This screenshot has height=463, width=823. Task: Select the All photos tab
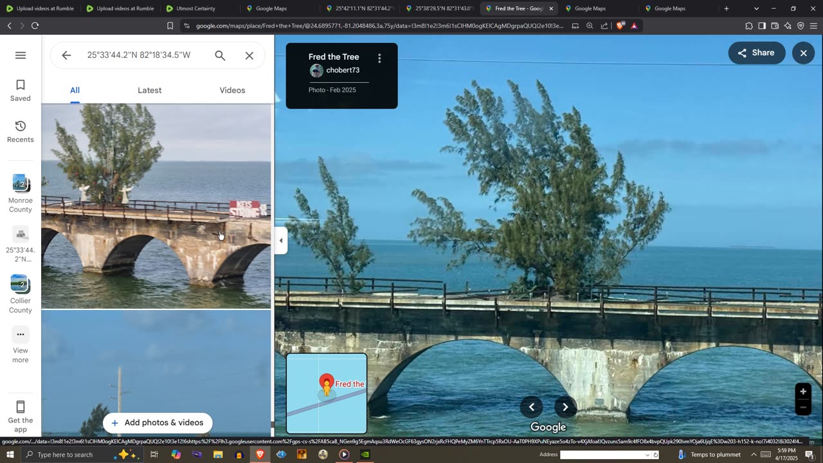75,91
